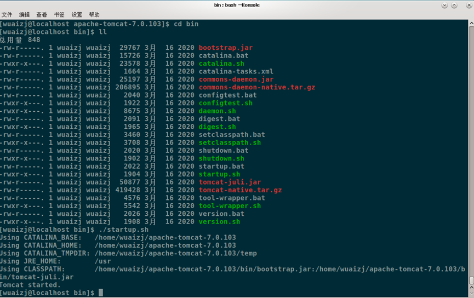Minimize the Konsole window
This screenshot has width=474, height=298.
444,5
